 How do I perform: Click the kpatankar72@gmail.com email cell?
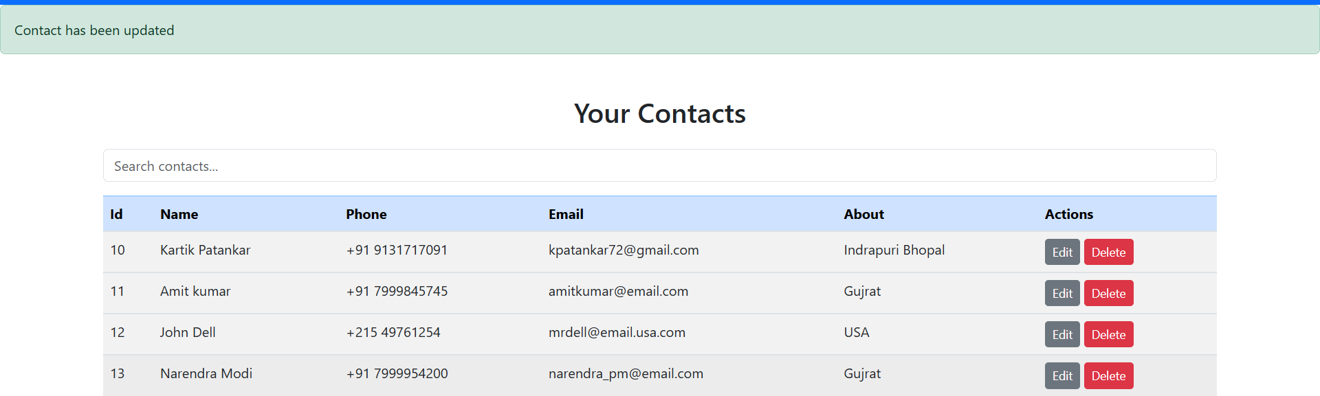click(x=624, y=250)
